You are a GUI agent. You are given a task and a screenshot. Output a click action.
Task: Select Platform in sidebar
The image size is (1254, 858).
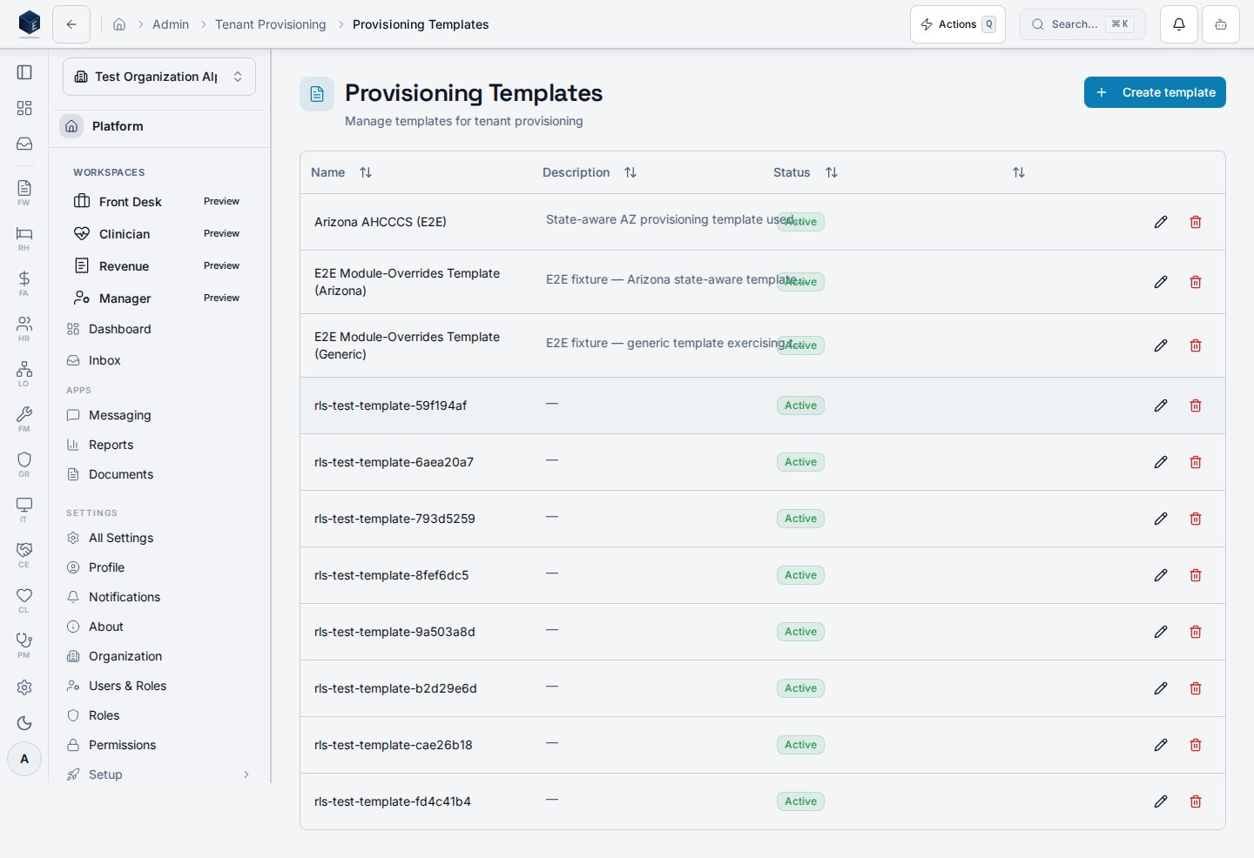(159, 126)
